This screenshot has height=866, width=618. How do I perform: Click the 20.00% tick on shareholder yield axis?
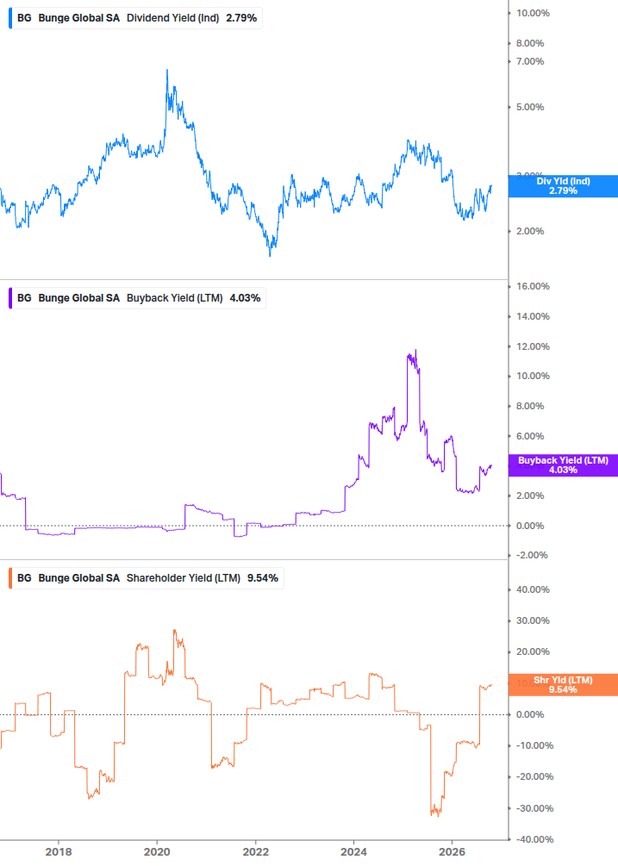(x=533, y=651)
